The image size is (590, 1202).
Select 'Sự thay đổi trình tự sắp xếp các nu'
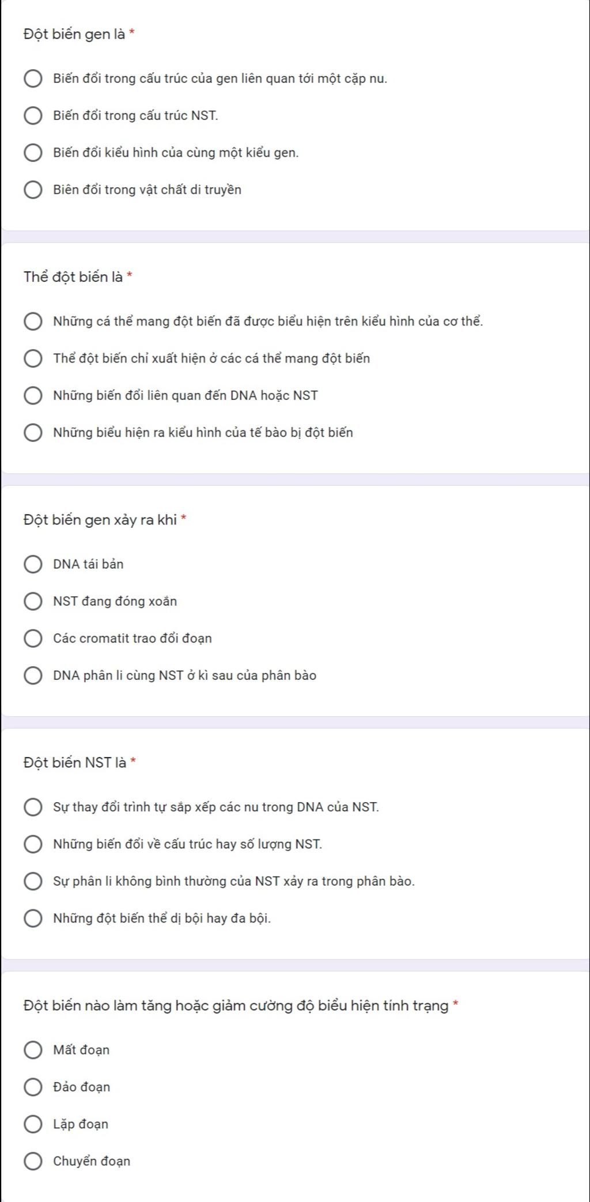click(33, 807)
